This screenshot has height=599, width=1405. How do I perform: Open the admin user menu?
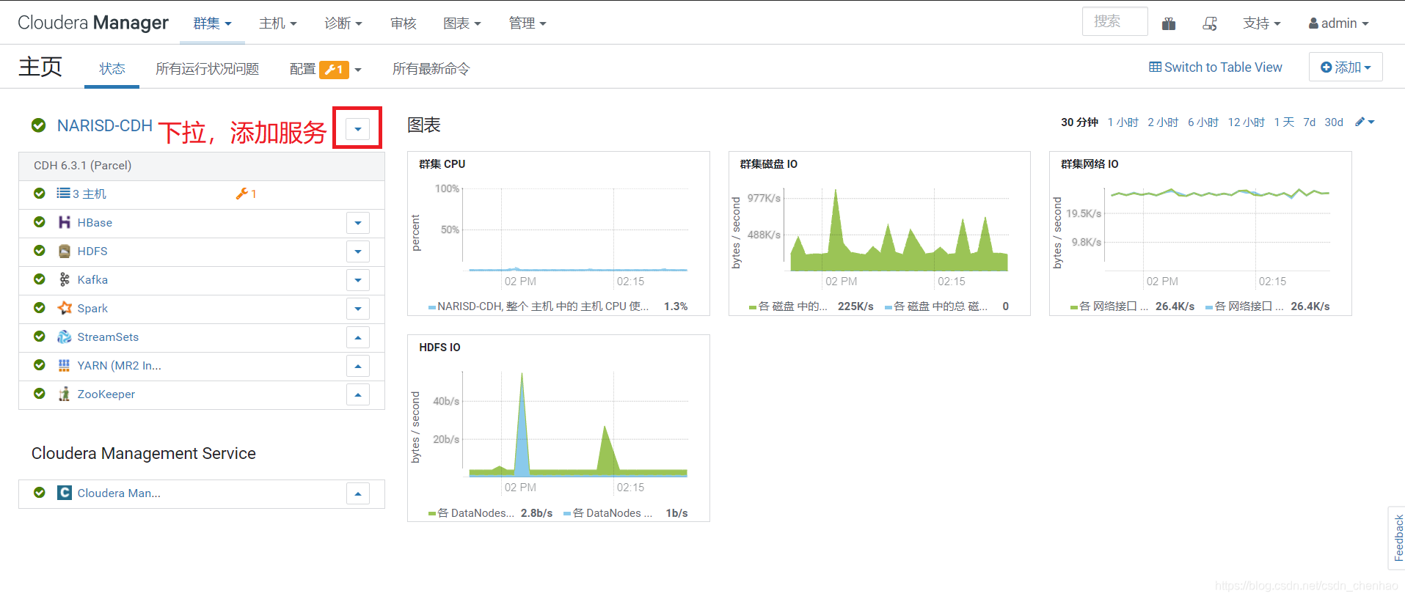click(1339, 23)
